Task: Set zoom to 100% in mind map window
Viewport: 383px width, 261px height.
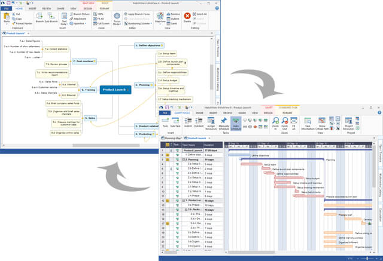Action: (x=98, y=14)
